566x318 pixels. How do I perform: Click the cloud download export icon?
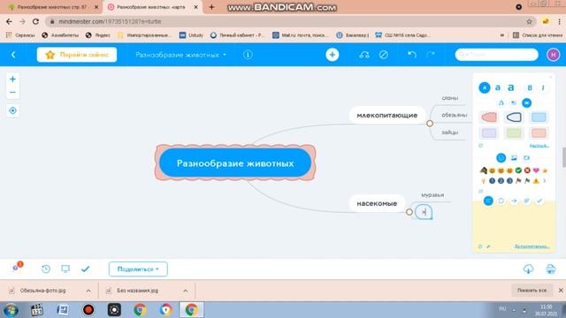click(x=528, y=269)
